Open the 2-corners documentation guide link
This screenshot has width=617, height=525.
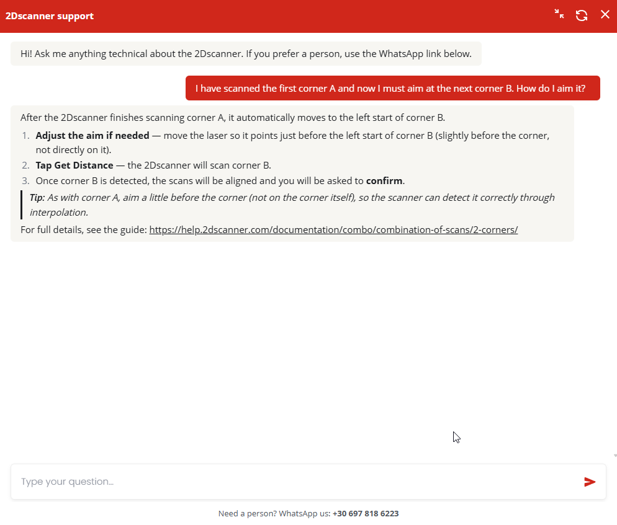[x=333, y=229]
